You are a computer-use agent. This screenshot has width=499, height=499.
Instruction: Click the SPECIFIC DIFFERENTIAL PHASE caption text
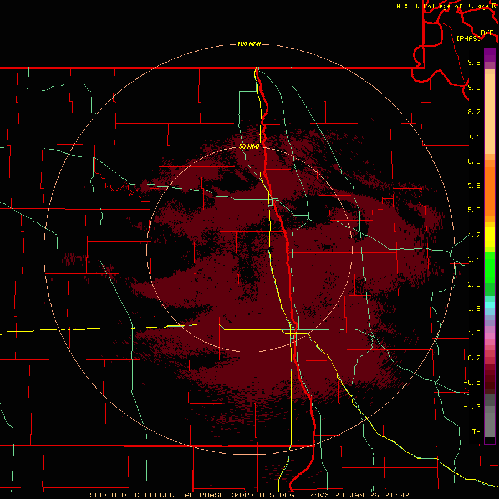[x=157, y=495]
